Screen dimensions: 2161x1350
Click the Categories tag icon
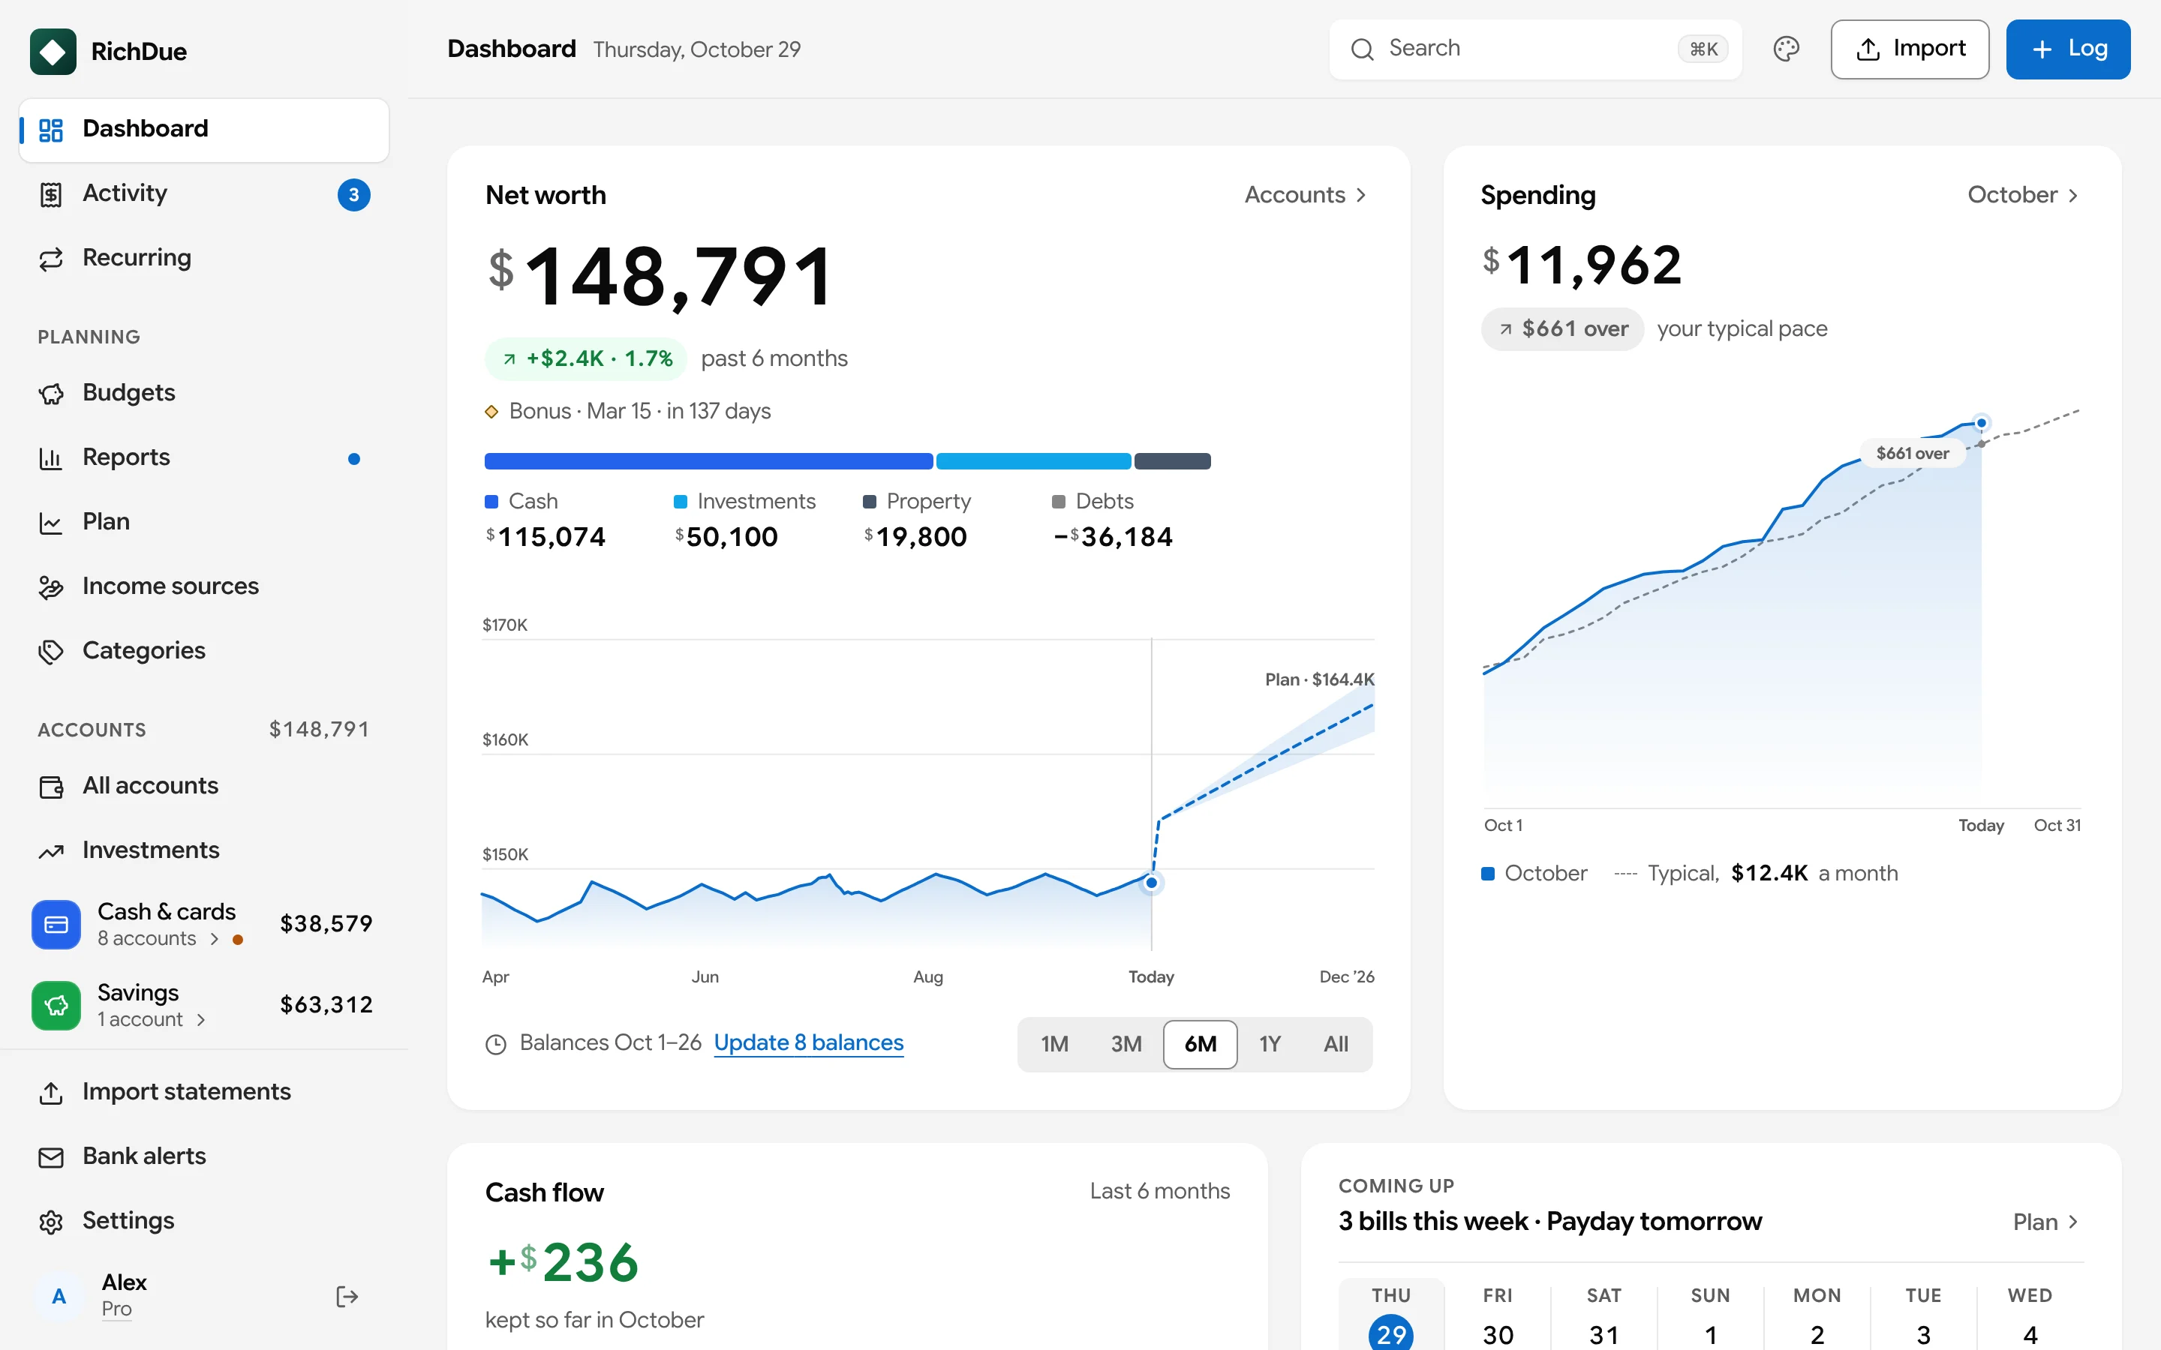[x=51, y=651]
